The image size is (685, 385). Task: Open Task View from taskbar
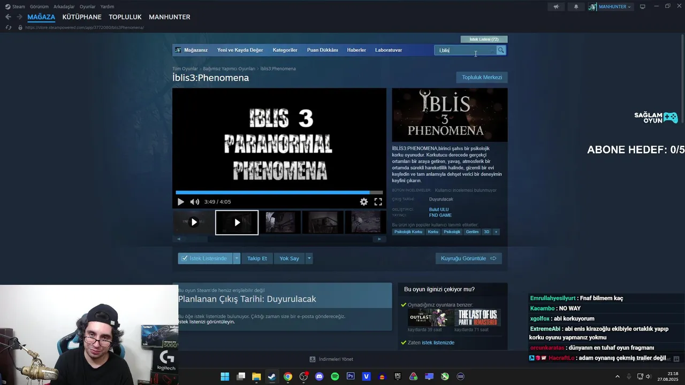241,376
